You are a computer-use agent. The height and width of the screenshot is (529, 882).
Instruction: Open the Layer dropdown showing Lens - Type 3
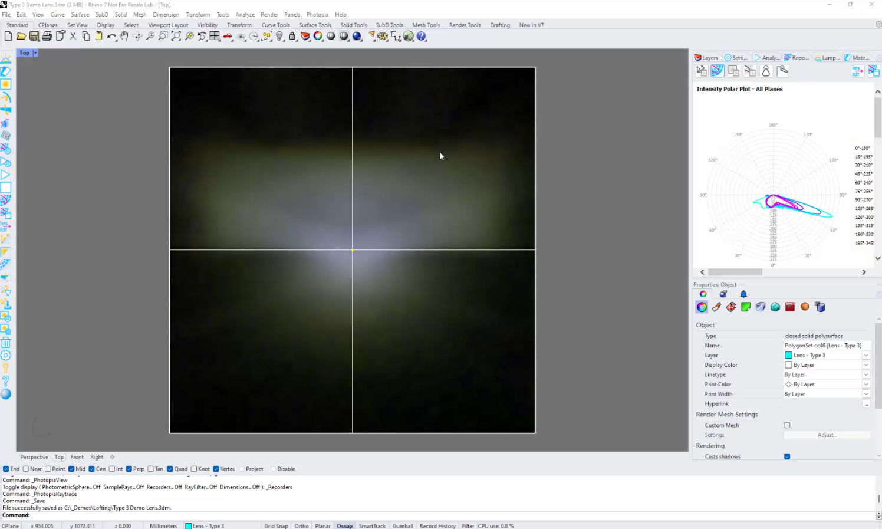866,355
